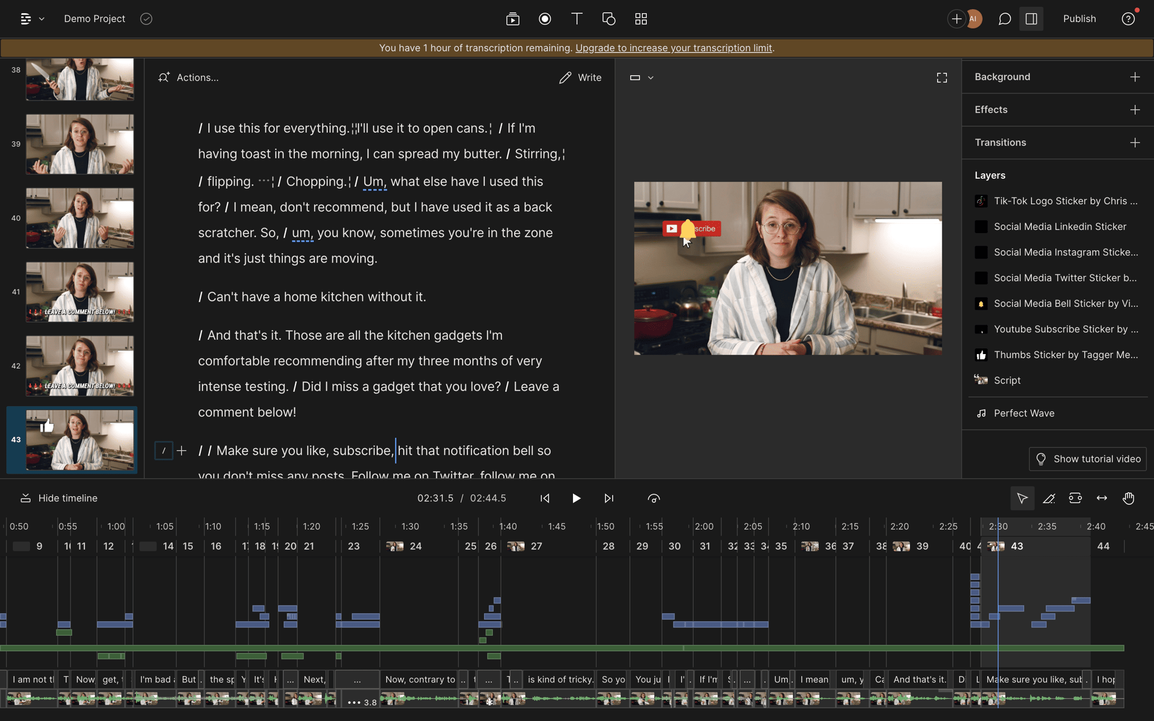Viewport: 1154px width, 721px height.
Task: Select the Razor/cut tool above the timeline
Action: coord(1049,498)
